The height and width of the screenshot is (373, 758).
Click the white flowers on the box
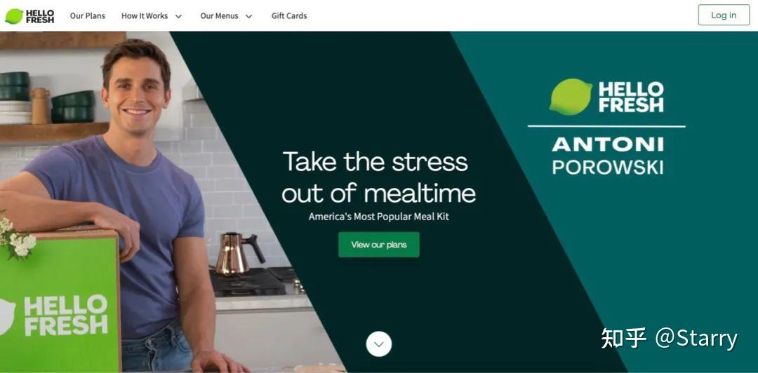(x=15, y=238)
